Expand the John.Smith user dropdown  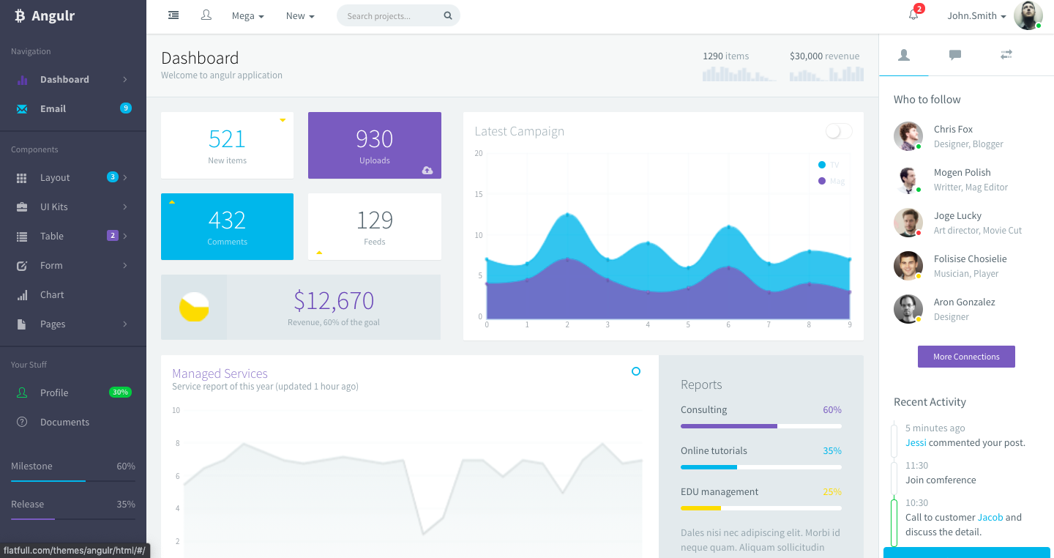click(976, 16)
